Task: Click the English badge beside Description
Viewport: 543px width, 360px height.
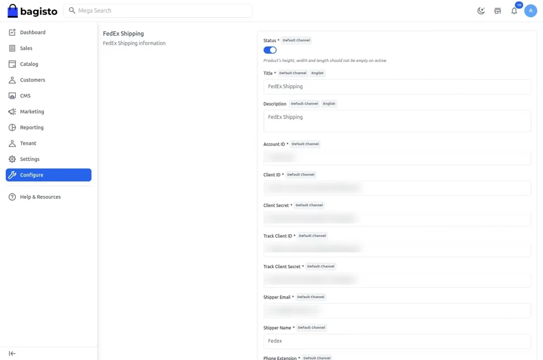Action: pos(329,104)
